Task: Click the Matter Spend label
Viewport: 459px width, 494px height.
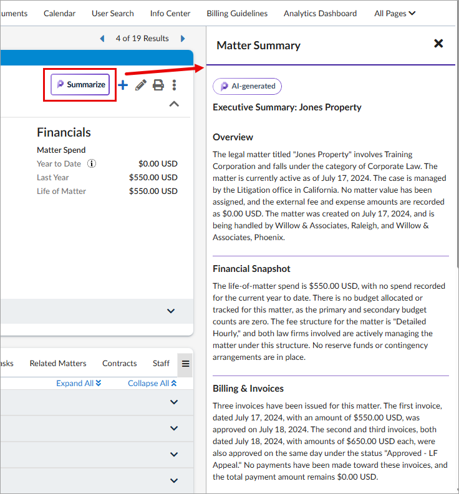Action: 61,150
